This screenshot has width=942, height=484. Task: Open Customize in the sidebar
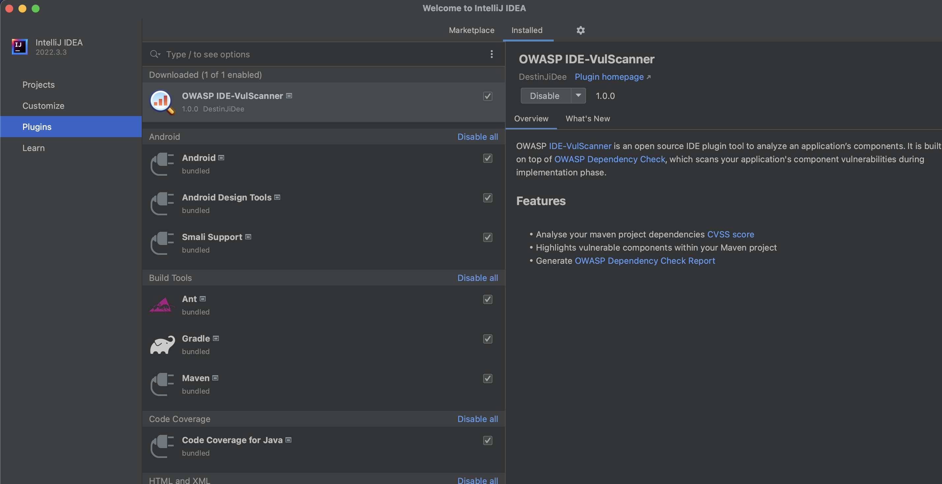point(71,106)
